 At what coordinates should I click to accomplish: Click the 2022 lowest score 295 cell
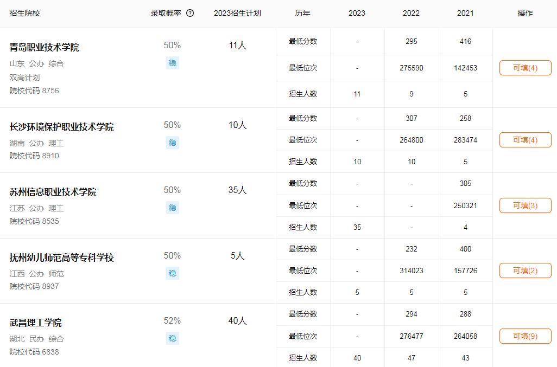(412, 42)
